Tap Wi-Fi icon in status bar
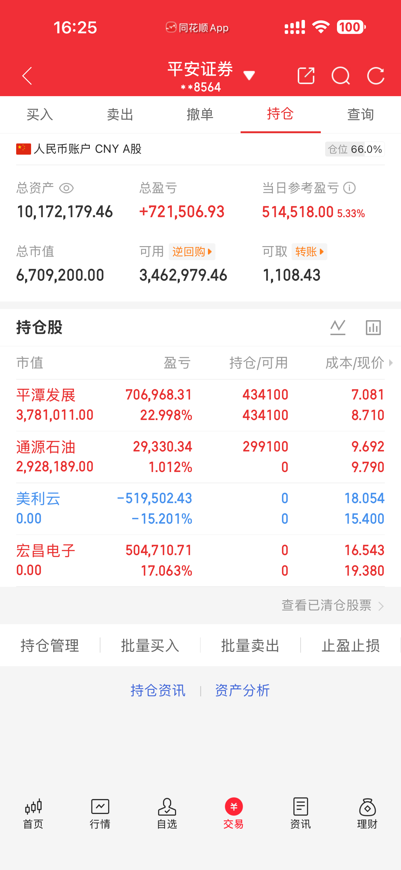Viewport: 401px width, 870px height. 321,27
